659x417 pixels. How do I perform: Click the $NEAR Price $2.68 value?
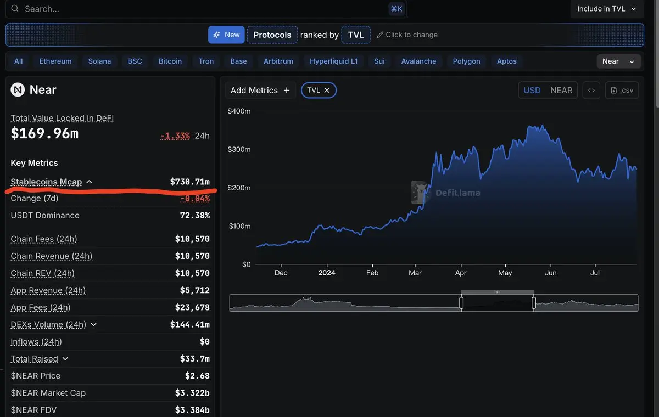click(x=198, y=376)
